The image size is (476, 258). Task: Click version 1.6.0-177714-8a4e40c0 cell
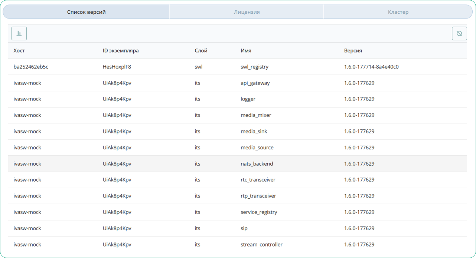coord(371,67)
